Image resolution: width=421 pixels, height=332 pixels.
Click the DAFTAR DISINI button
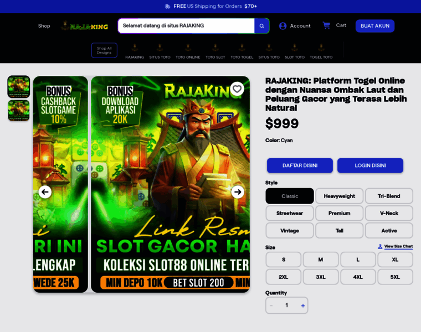point(300,165)
